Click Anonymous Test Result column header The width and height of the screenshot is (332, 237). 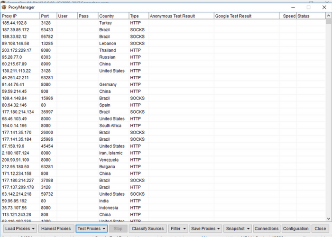pos(181,16)
